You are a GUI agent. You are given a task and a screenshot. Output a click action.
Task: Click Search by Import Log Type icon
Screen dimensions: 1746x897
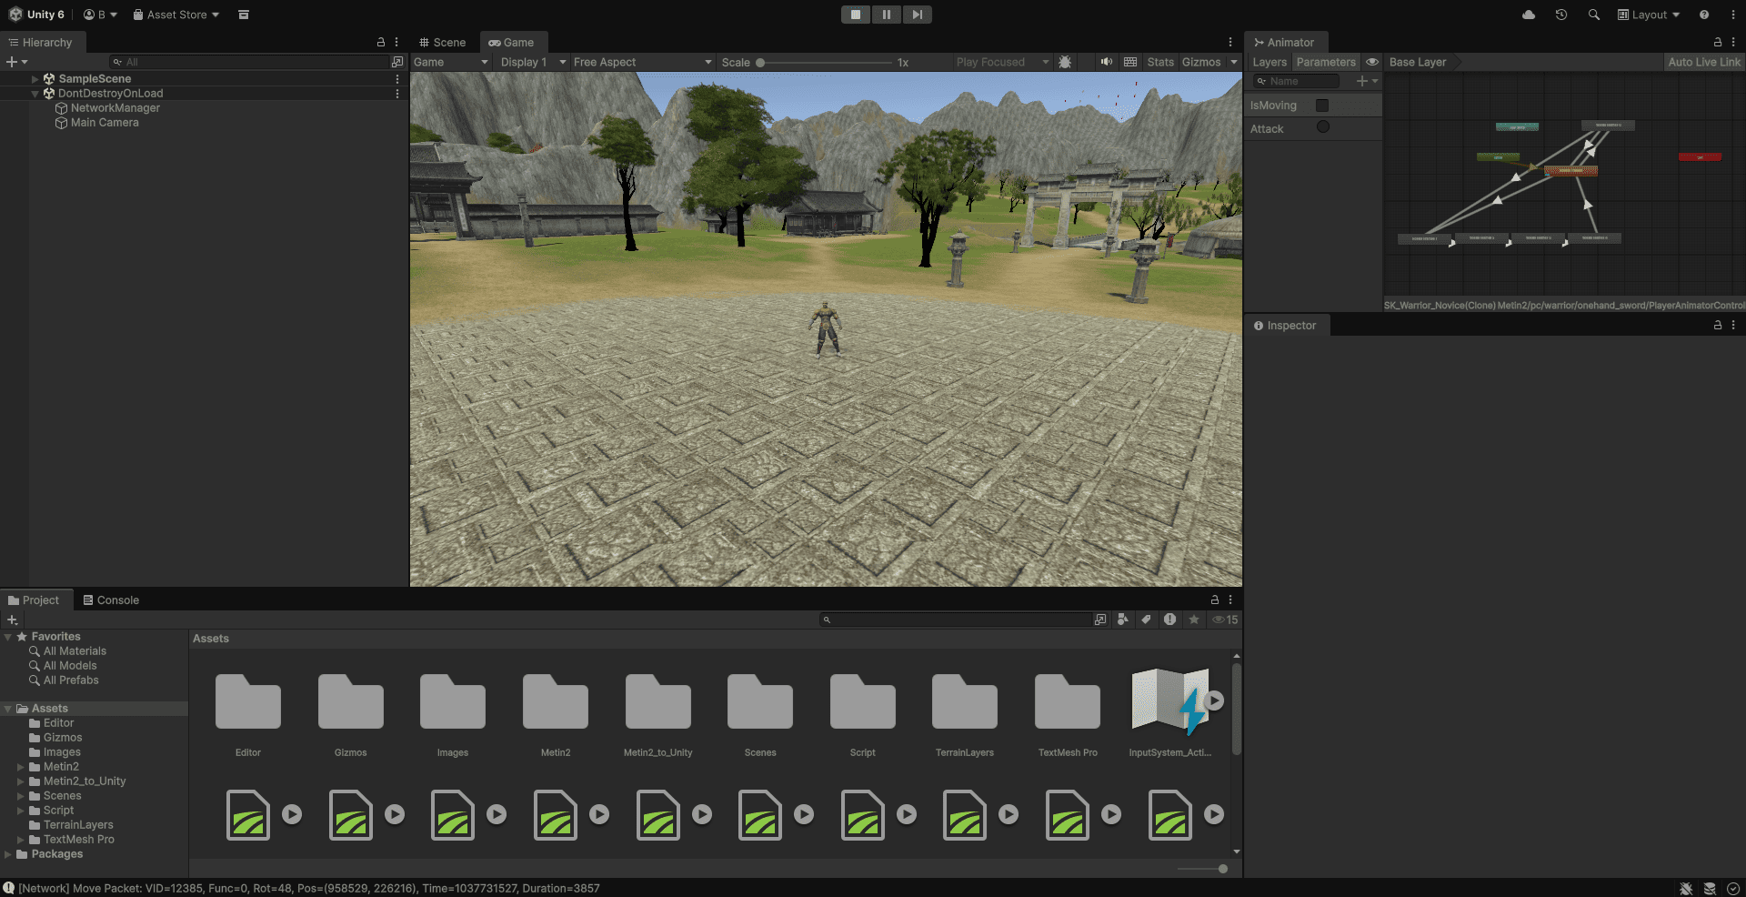[1170, 620]
